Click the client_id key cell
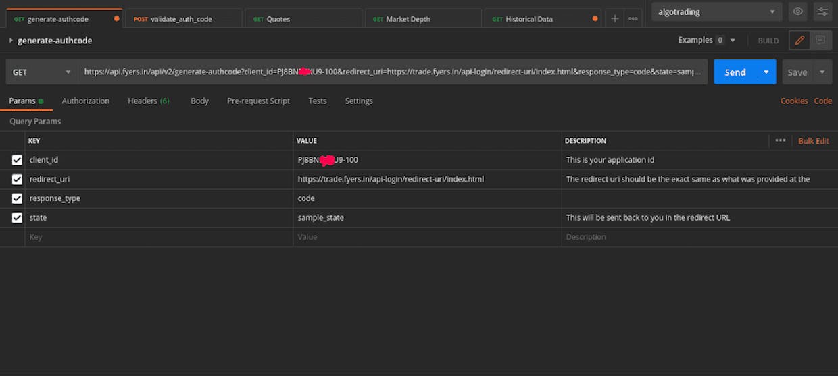This screenshot has height=376, width=838. coord(159,160)
